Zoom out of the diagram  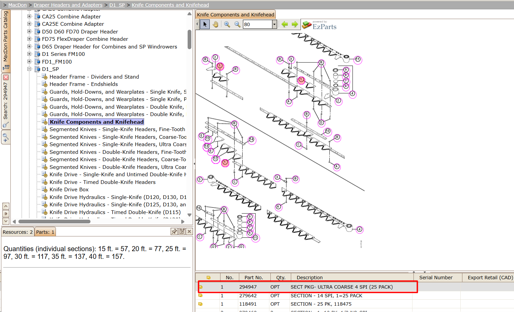coord(237,24)
